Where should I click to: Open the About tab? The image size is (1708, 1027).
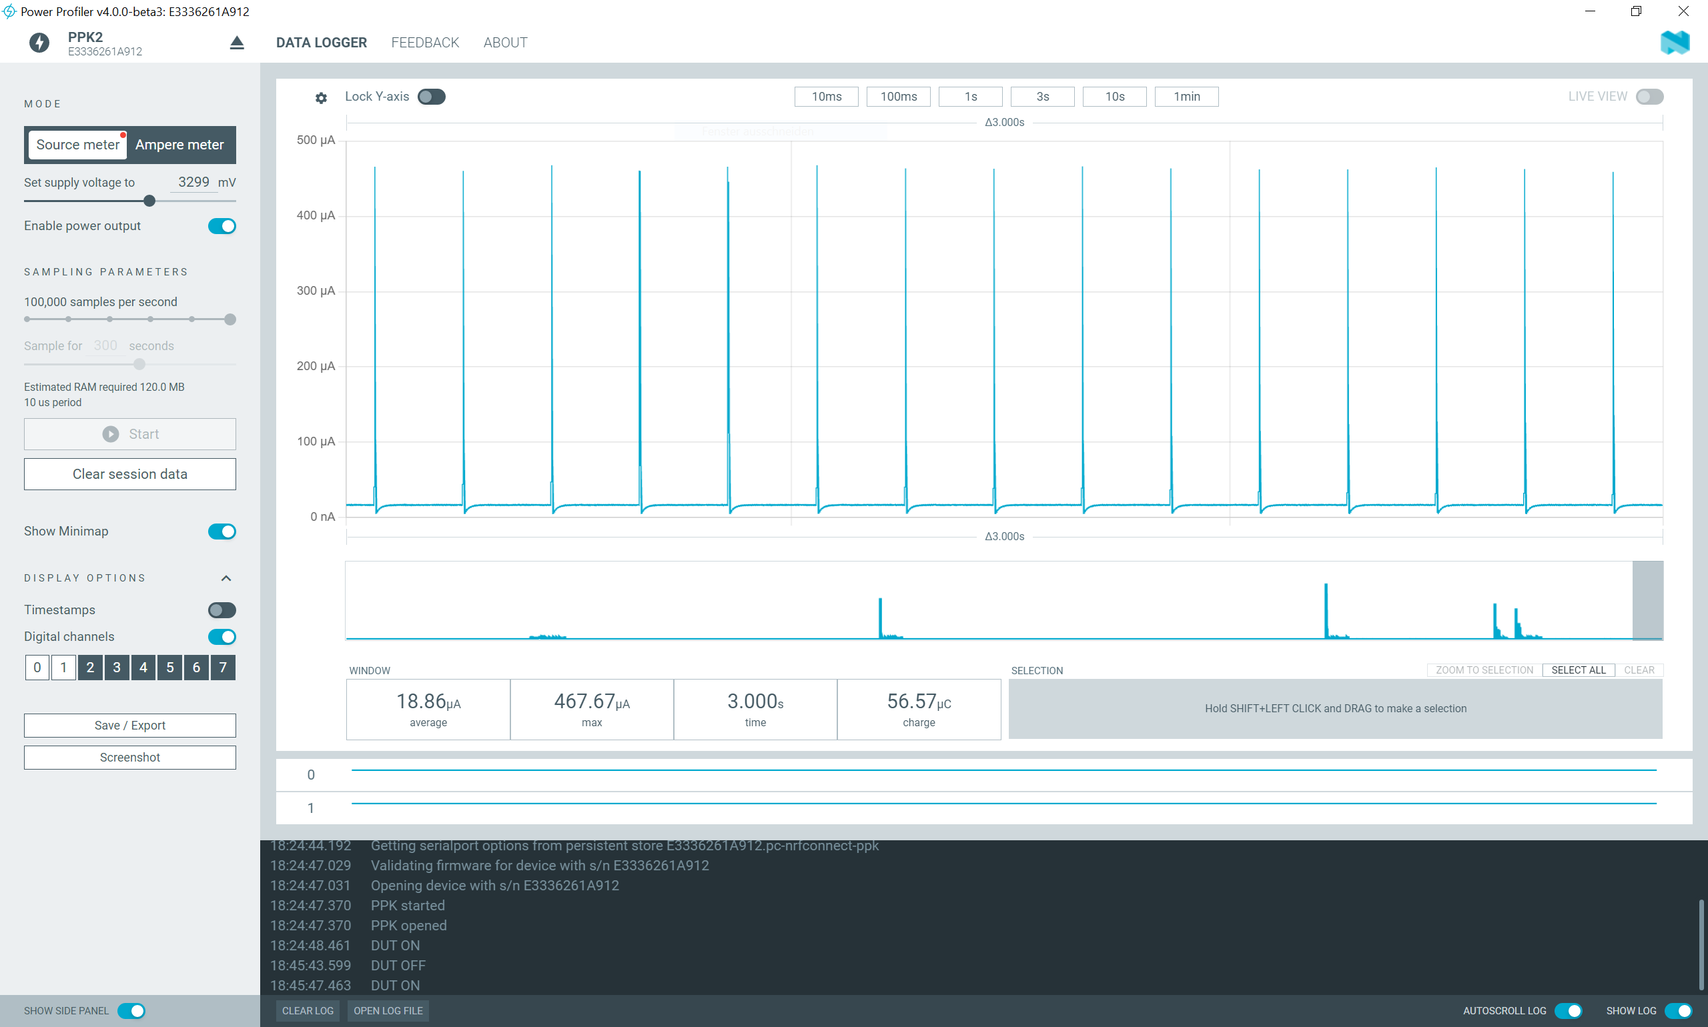[x=506, y=43]
